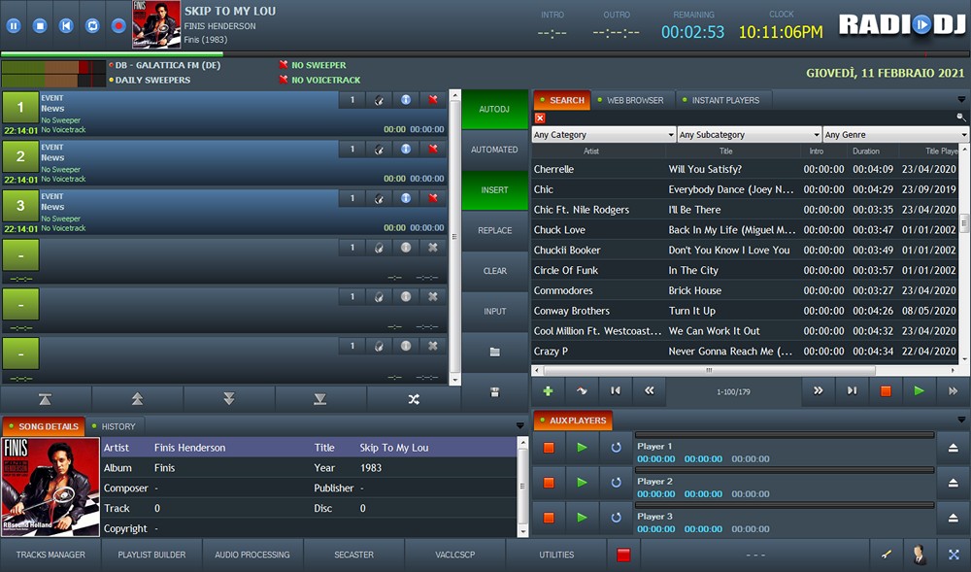971x572 pixels.
Task: Stop search preview with orange square
Action: [886, 391]
